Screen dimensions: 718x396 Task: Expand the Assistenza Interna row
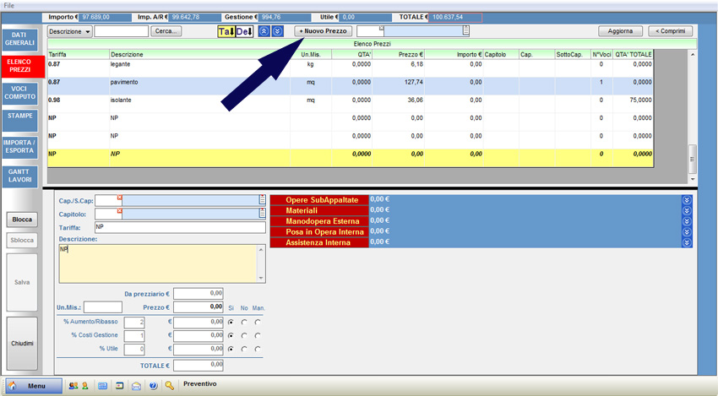pos(687,242)
